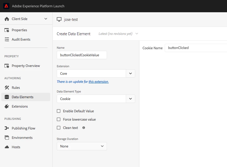The height and width of the screenshot is (167, 227).
Task: Click the Data Elements database icon
Action: [x=7, y=97]
